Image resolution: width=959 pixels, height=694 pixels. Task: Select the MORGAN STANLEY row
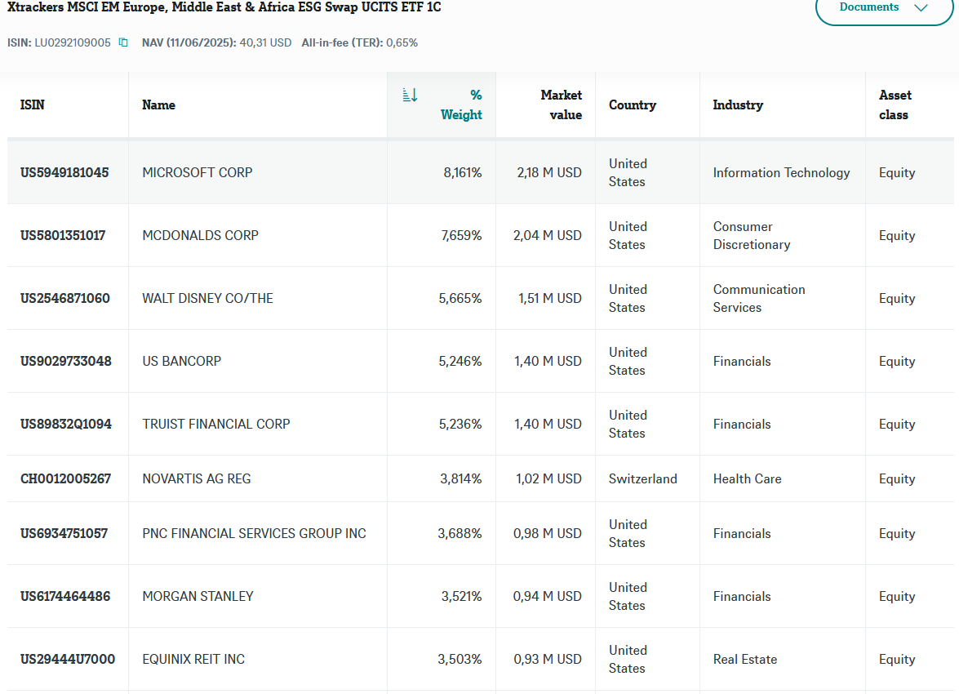[x=480, y=596]
